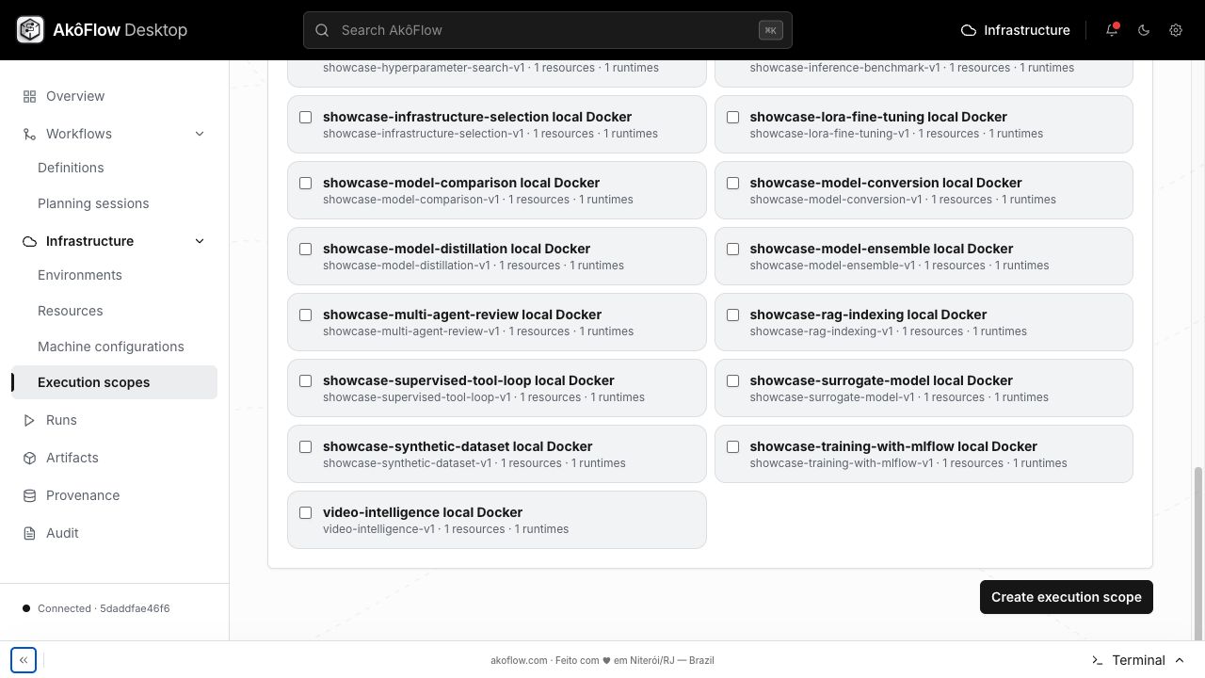Expand the Terminal panel chevron
1205x678 pixels.
[x=1180, y=660]
